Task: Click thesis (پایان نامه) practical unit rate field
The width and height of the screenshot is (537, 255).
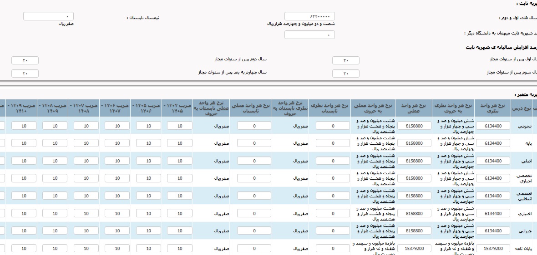Action: pyautogui.click(x=414, y=249)
